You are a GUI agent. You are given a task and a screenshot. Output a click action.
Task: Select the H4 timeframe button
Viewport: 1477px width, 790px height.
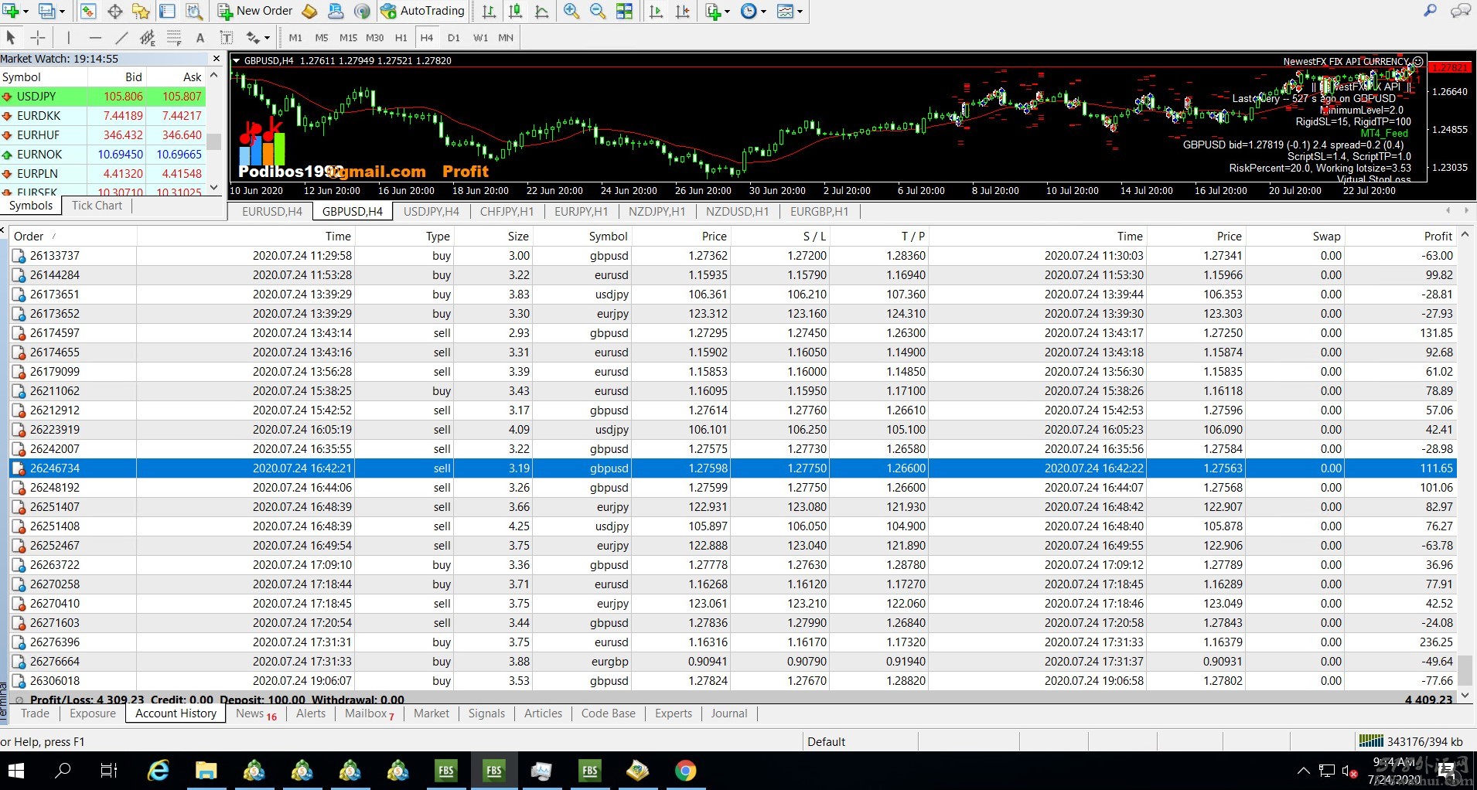click(x=427, y=37)
